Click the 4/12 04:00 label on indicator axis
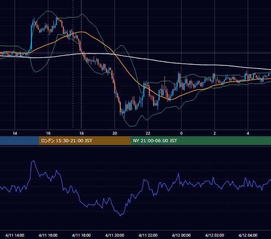Screen dimensions: 271x239 coord(248,235)
